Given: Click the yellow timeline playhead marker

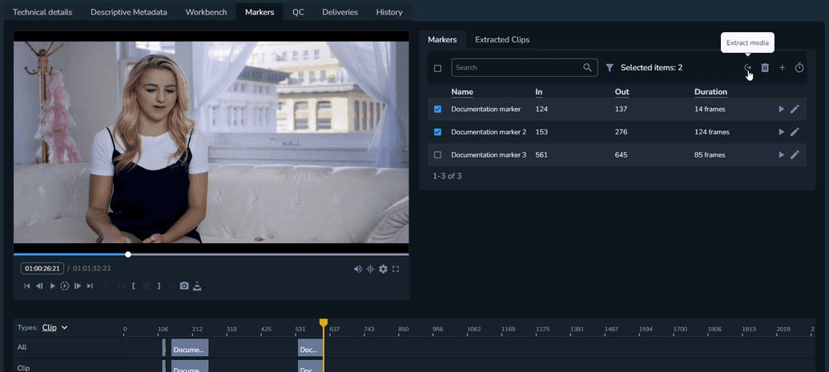Looking at the screenshot, I should (x=324, y=322).
